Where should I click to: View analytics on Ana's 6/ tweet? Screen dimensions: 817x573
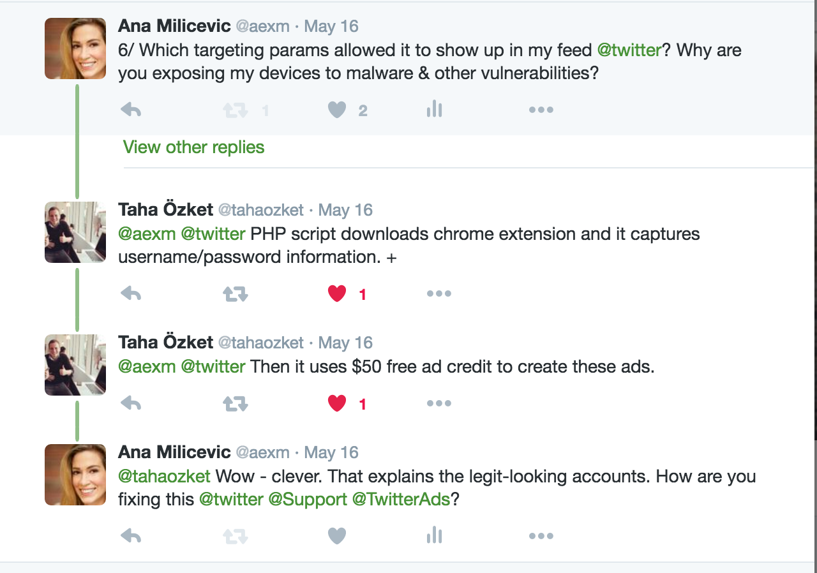pyautogui.click(x=435, y=109)
